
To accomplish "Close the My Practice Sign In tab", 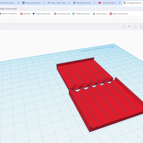I will coord(18,3).
